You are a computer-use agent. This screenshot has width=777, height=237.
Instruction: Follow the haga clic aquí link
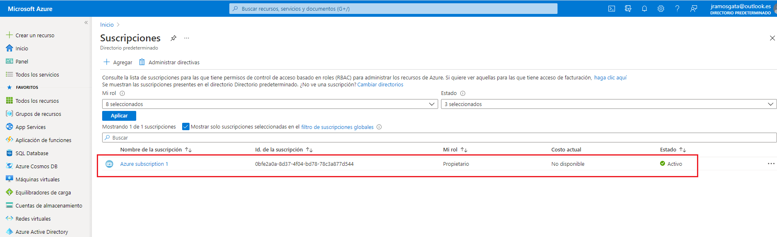[x=610, y=77]
